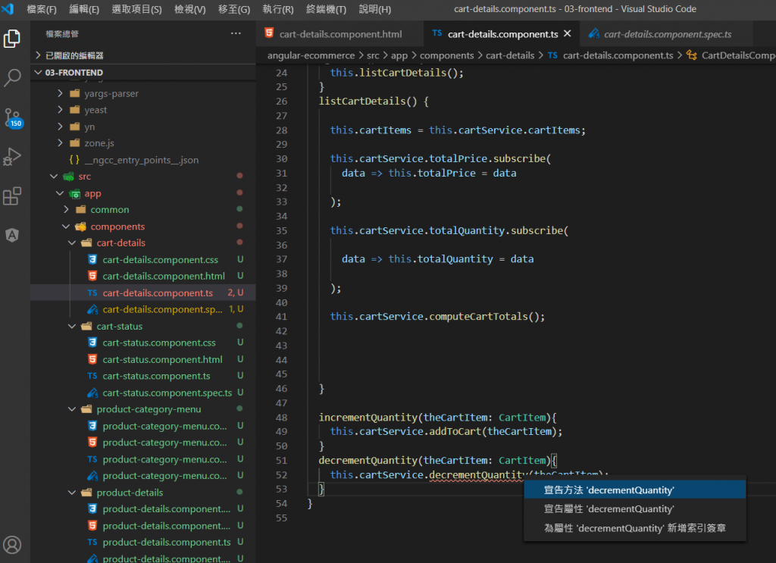This screenshot has width=776, height=563.
Task: Select 宣告方法 'decrementQuantity' quick fix
Action: click(609, 490)
